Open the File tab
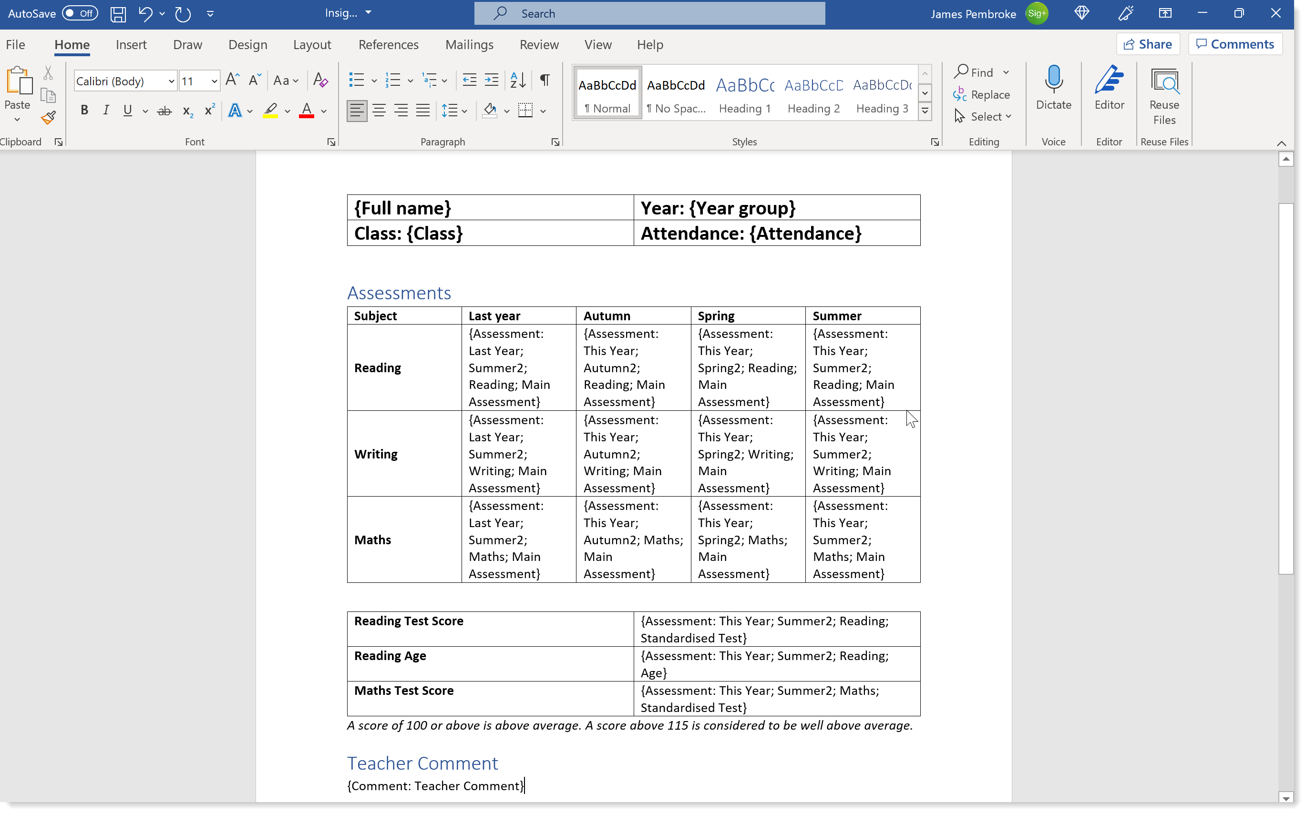The height and width of the screenshot is (814, 1306). coord(16,45)
